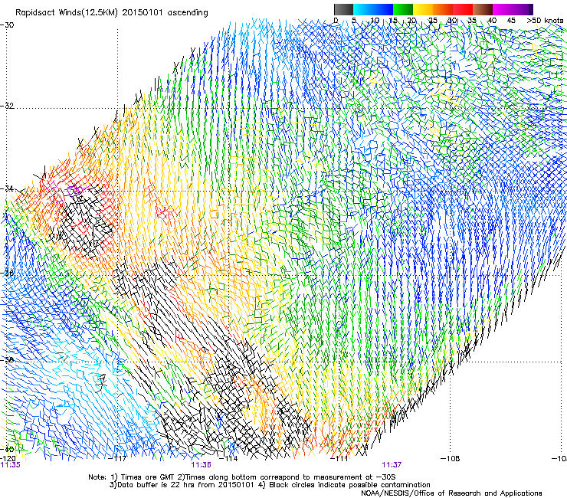Click the '0' label under the color bar

(x=336, y=21)
